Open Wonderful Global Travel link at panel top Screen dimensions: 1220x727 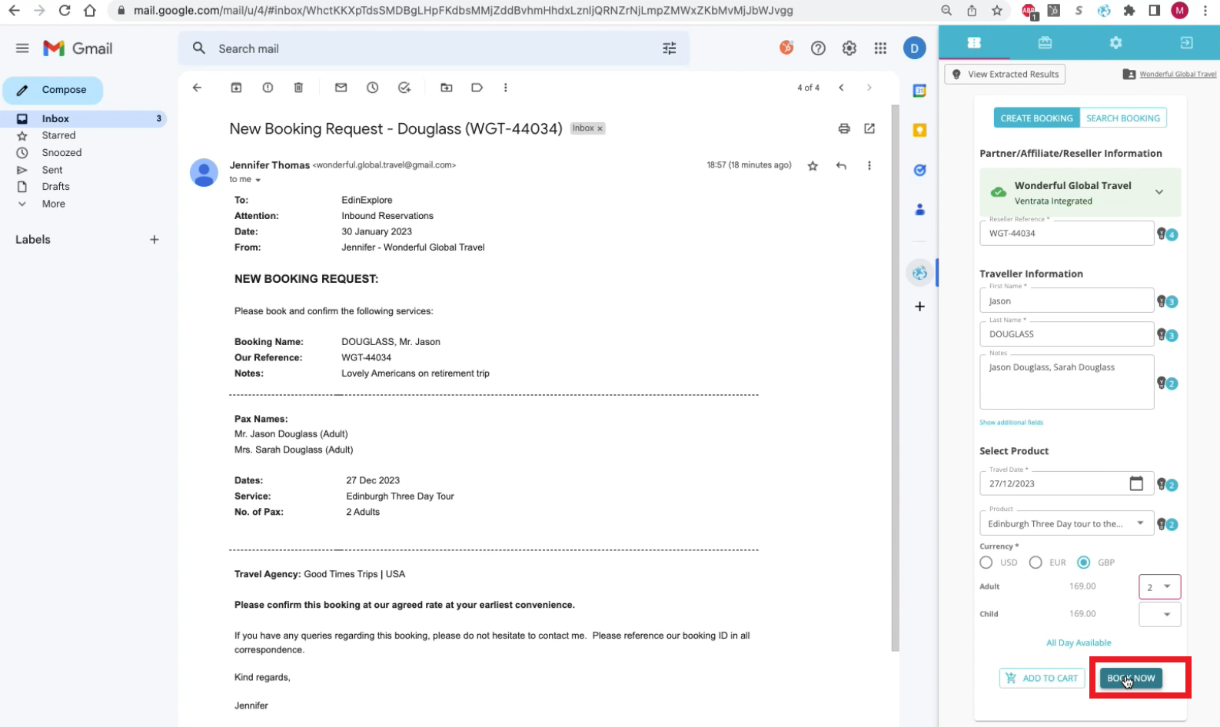click(x=1178, y=75)
